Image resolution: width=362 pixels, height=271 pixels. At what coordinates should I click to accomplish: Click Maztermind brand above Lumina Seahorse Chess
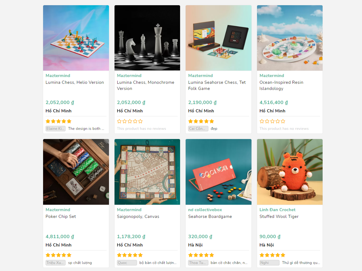(200, 75)
